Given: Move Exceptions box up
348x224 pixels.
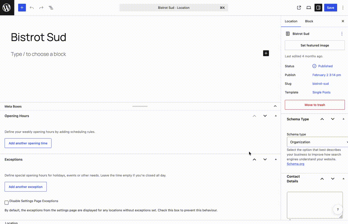Looking at the screenshot, I should 254,159.
